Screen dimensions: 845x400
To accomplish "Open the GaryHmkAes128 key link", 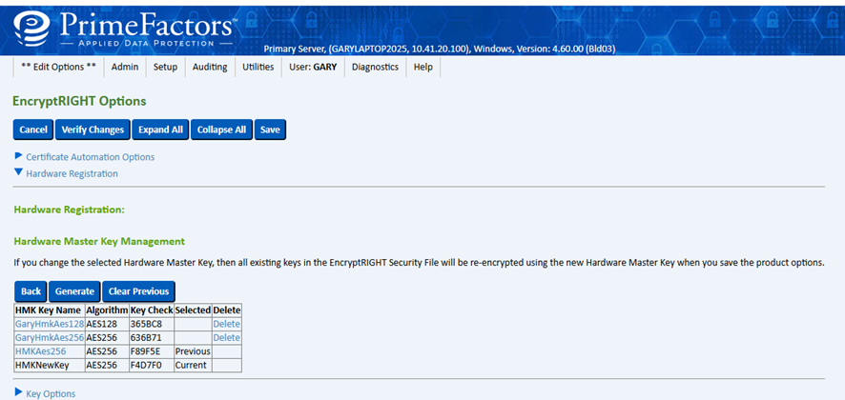I will pos(50,324).
